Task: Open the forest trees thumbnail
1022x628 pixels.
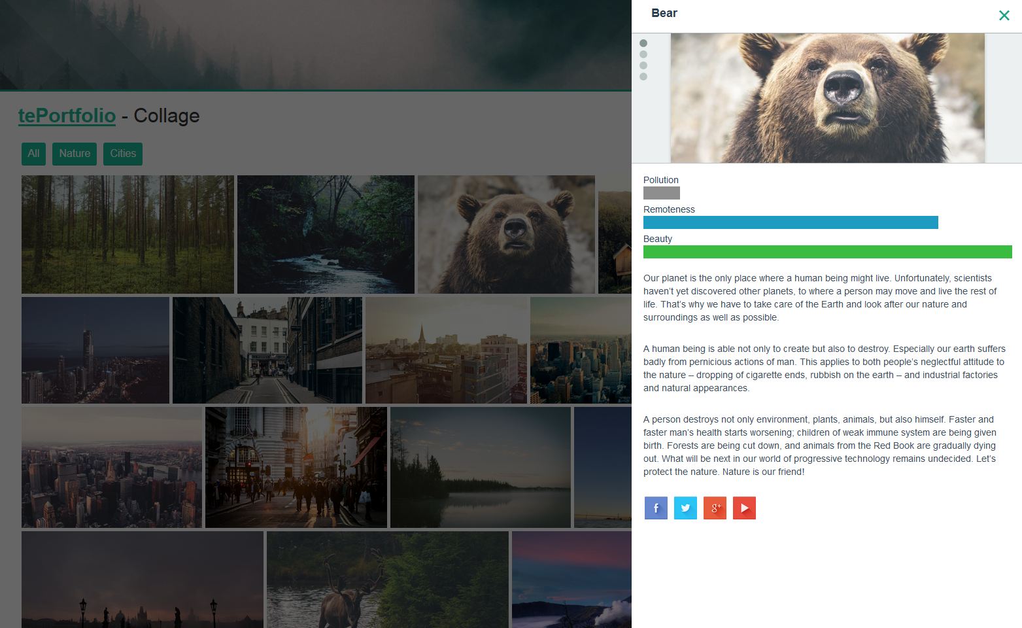Action: (128, 234)
